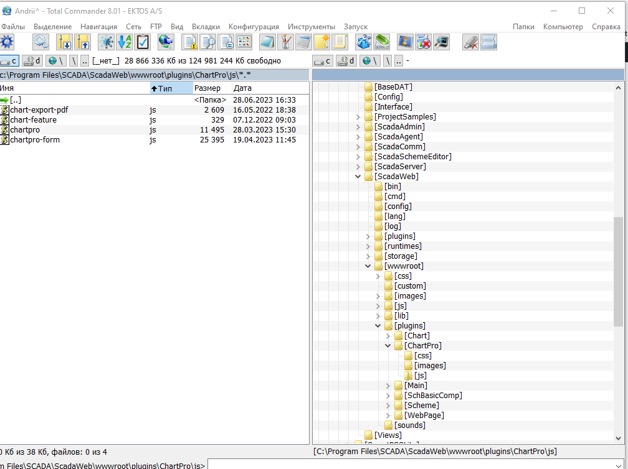Open the Файлы menu
Image resolution: width=628 pixels, height=469 pixels.
[13, 27]
